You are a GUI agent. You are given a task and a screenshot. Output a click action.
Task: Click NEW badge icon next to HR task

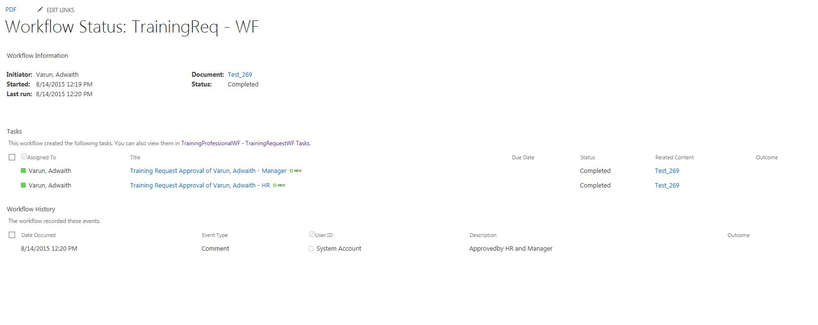point(279,186)
